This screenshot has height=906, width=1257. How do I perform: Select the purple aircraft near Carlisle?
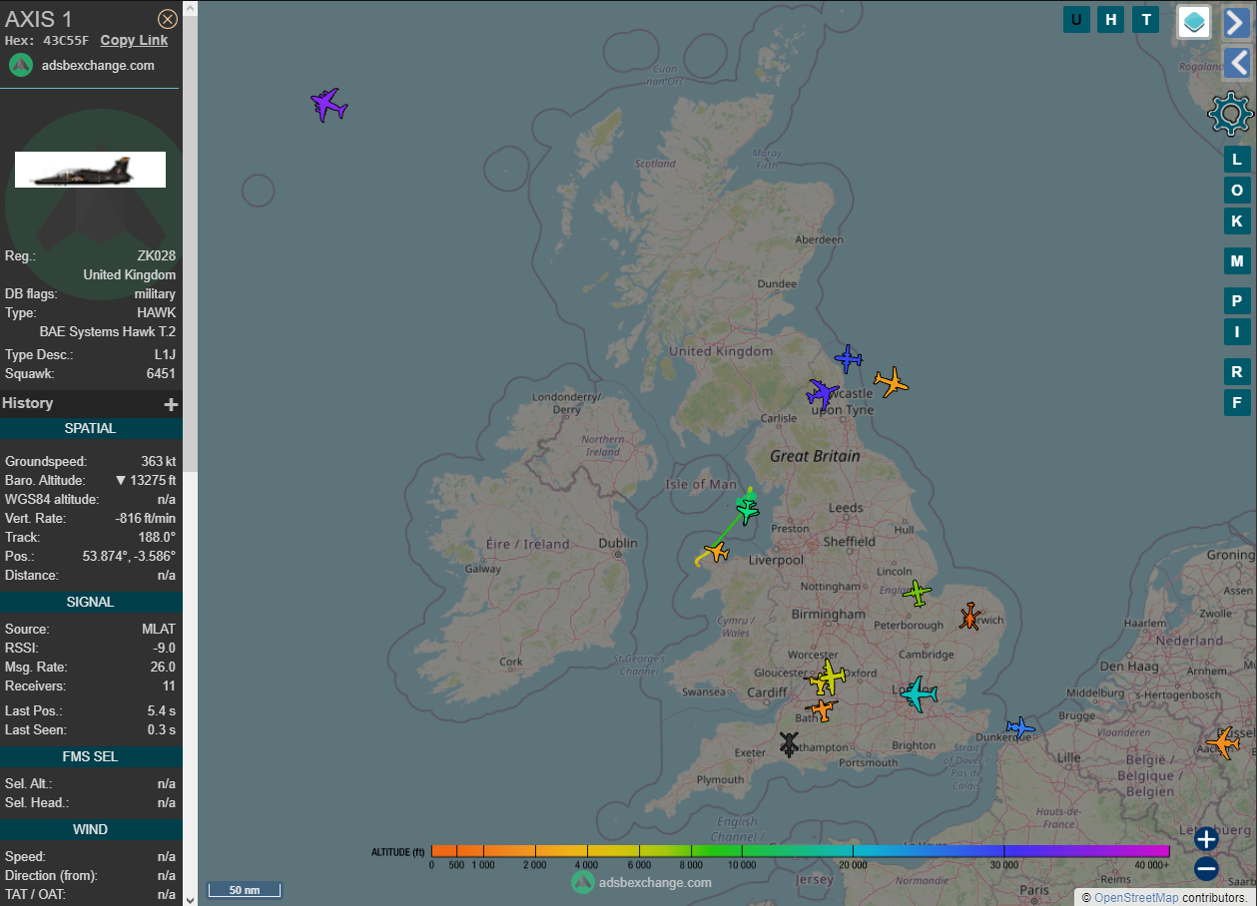[823, 392]
